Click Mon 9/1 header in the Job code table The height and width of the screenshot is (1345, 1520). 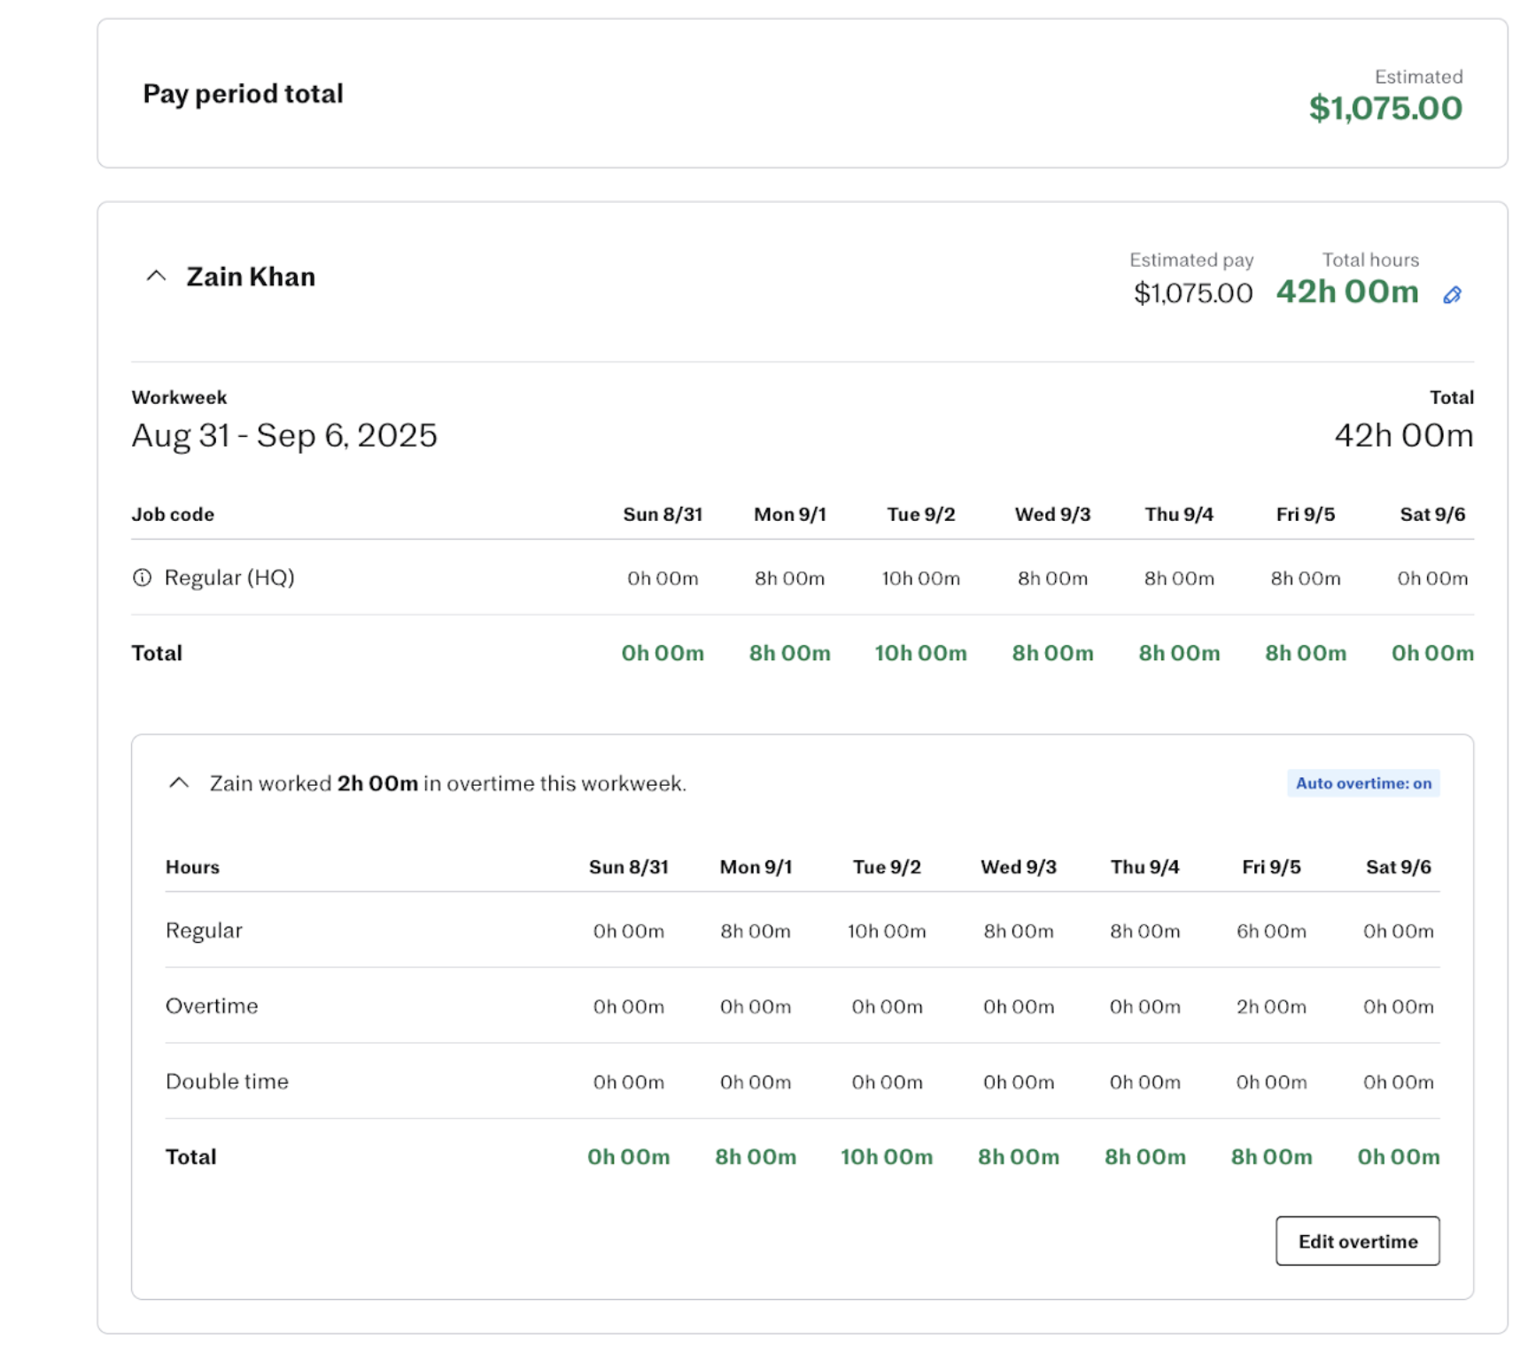click(789, 514)
